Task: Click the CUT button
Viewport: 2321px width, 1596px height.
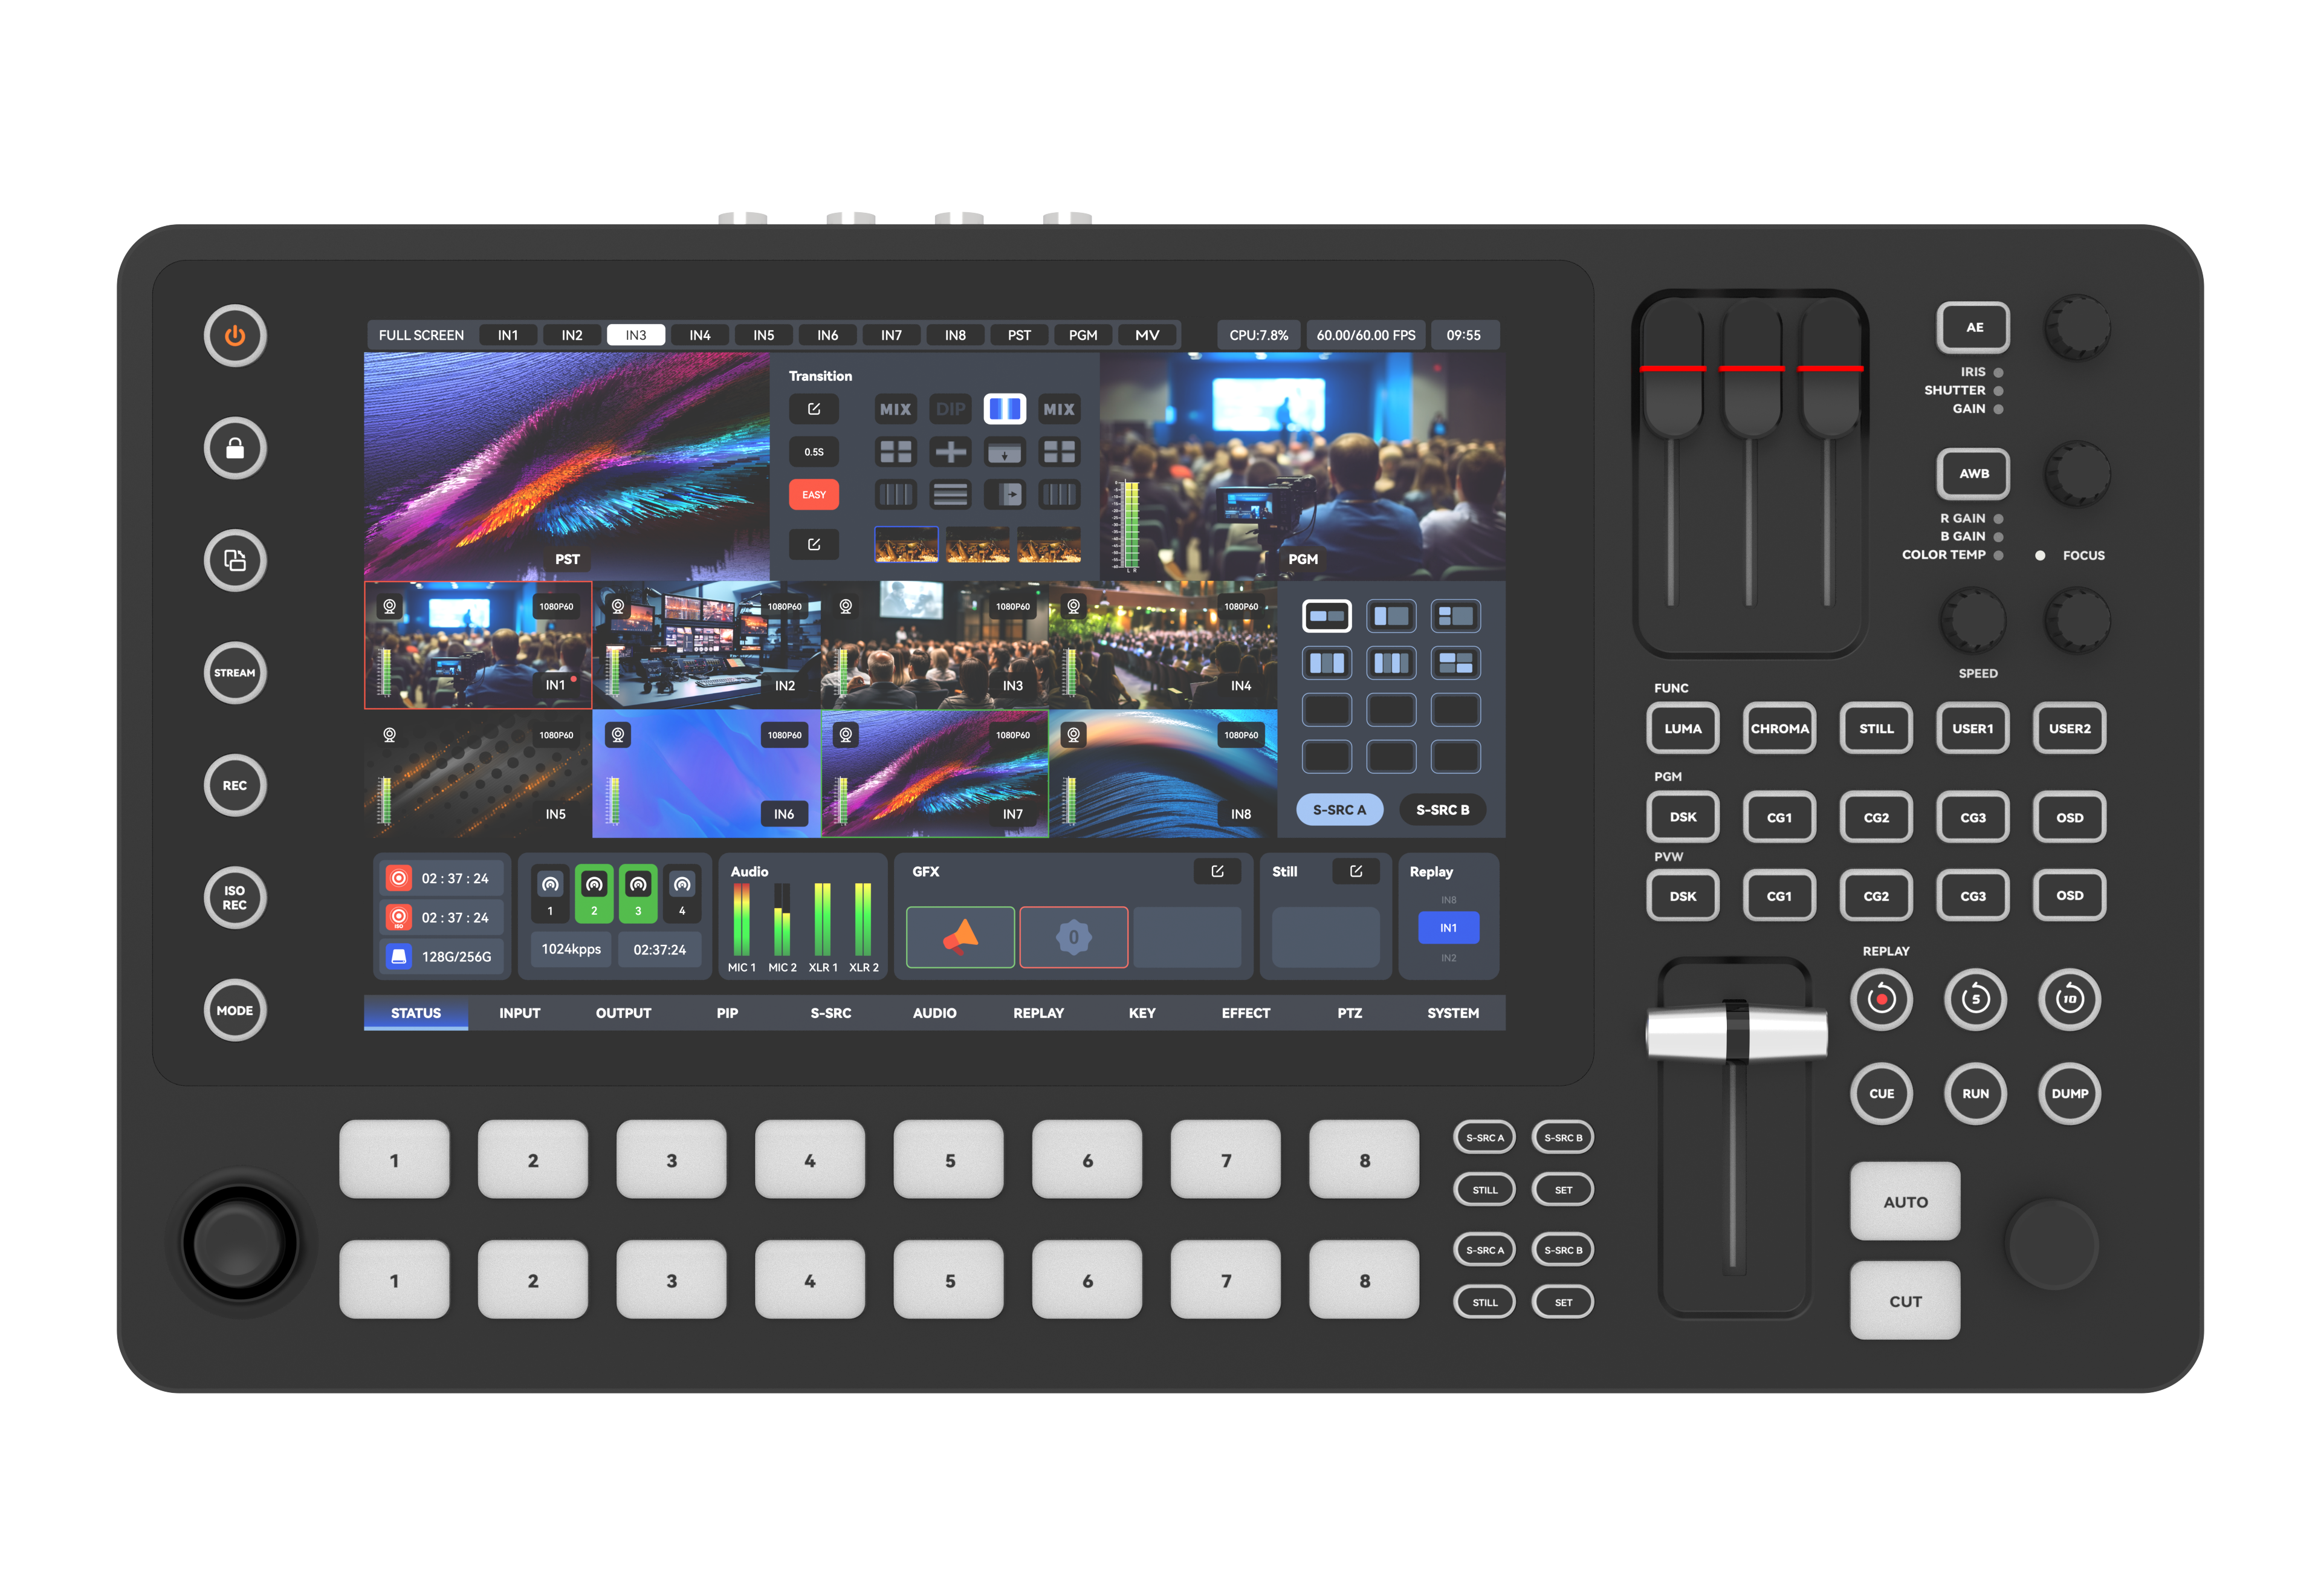Action: tap(1905, 1301)
